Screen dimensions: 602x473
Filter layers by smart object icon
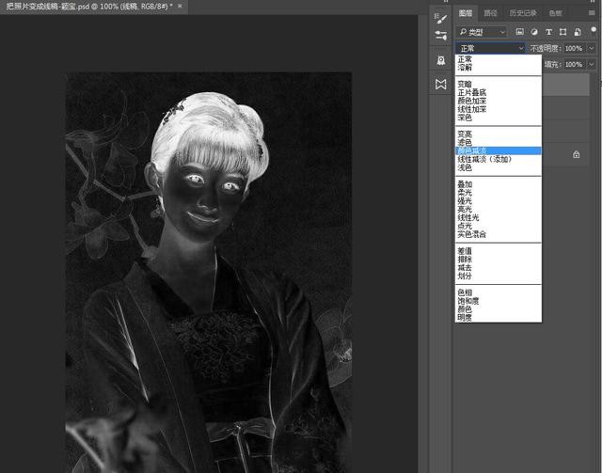(x=578, y=32)
